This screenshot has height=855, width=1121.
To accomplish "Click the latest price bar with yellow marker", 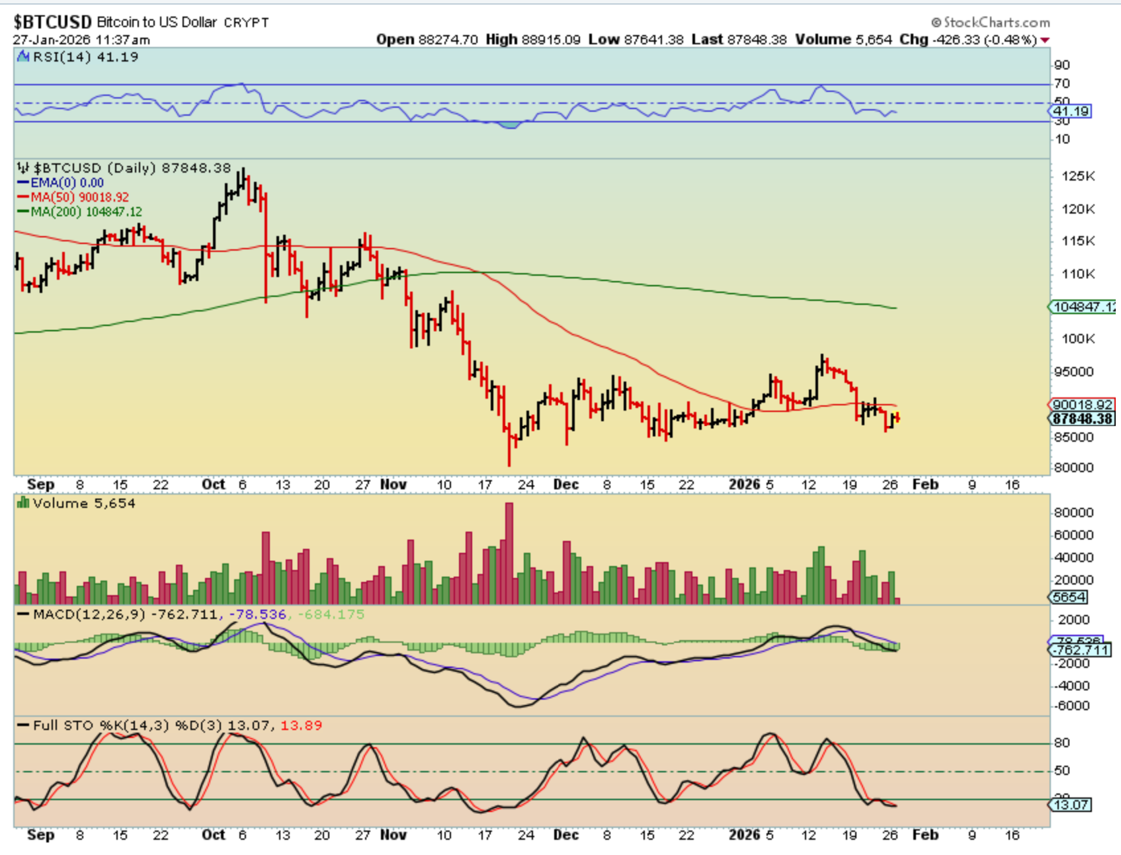I will [897, 418].
